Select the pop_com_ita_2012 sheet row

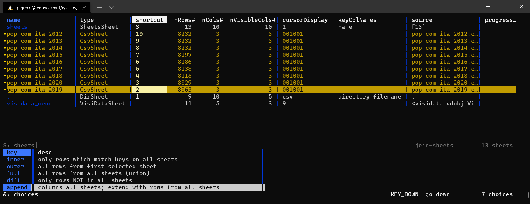click(34, 34)
